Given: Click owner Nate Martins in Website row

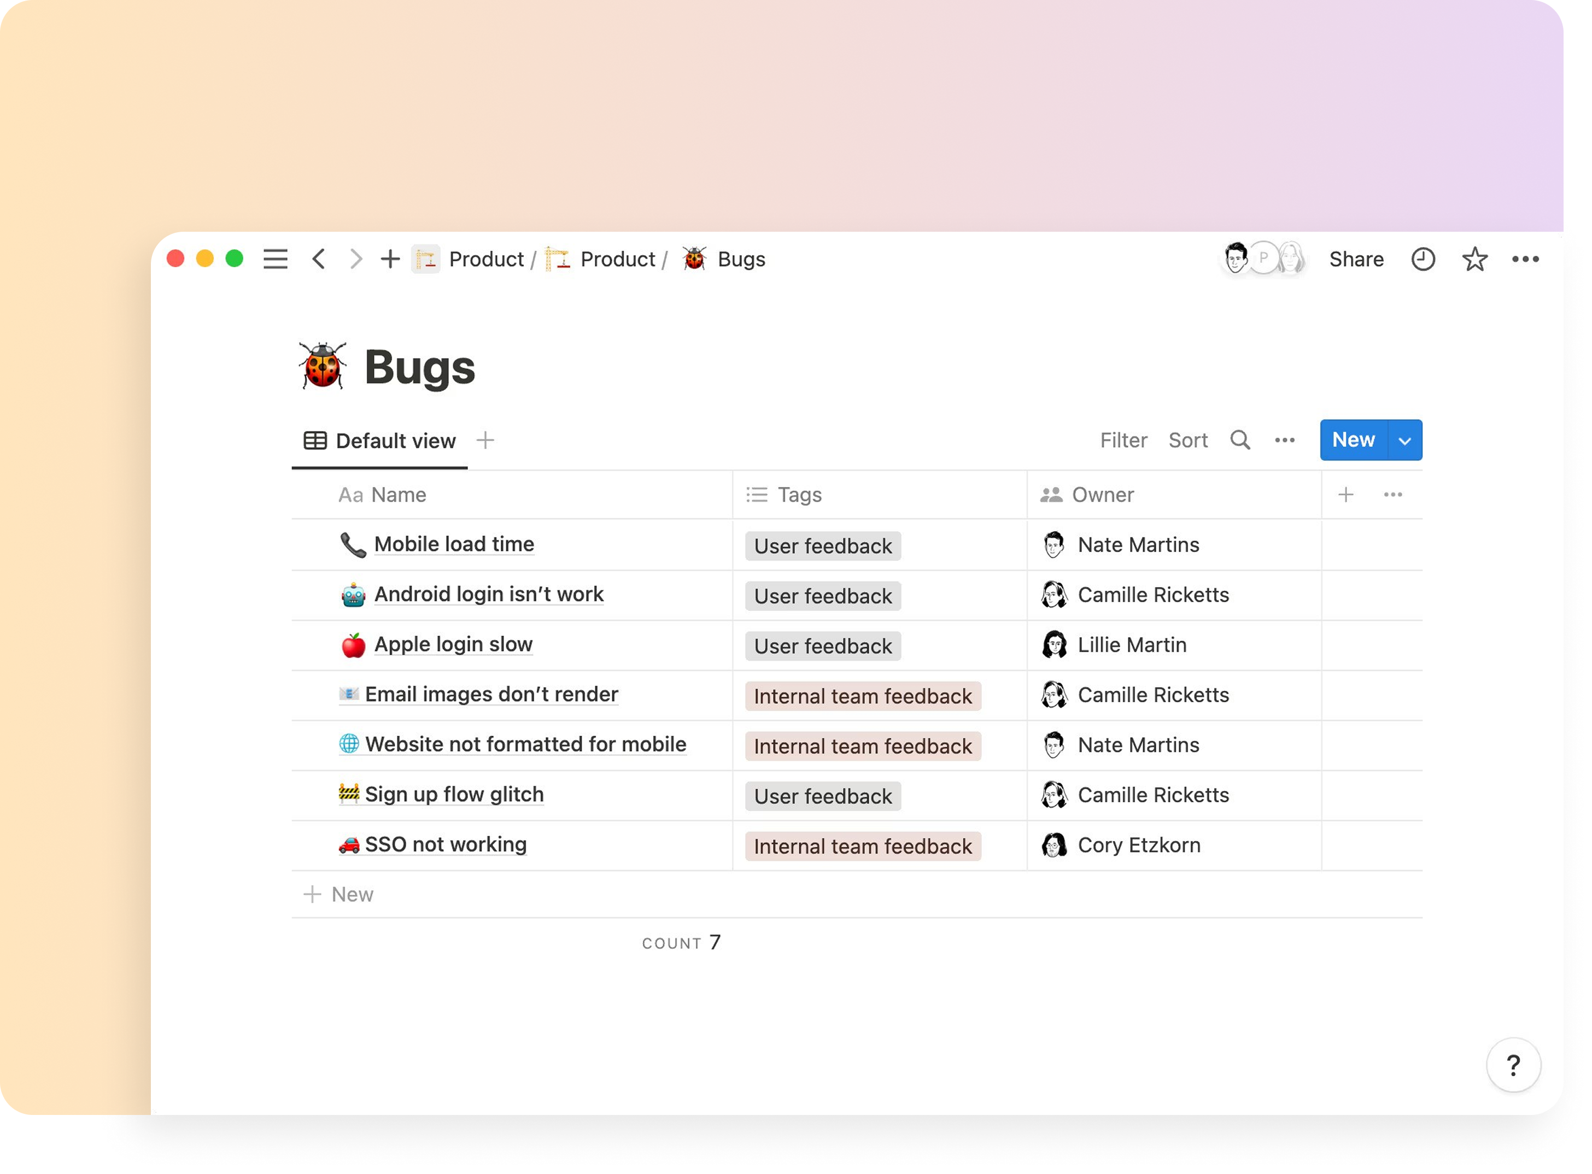Looking at the screenshot, I should 1121,746.
